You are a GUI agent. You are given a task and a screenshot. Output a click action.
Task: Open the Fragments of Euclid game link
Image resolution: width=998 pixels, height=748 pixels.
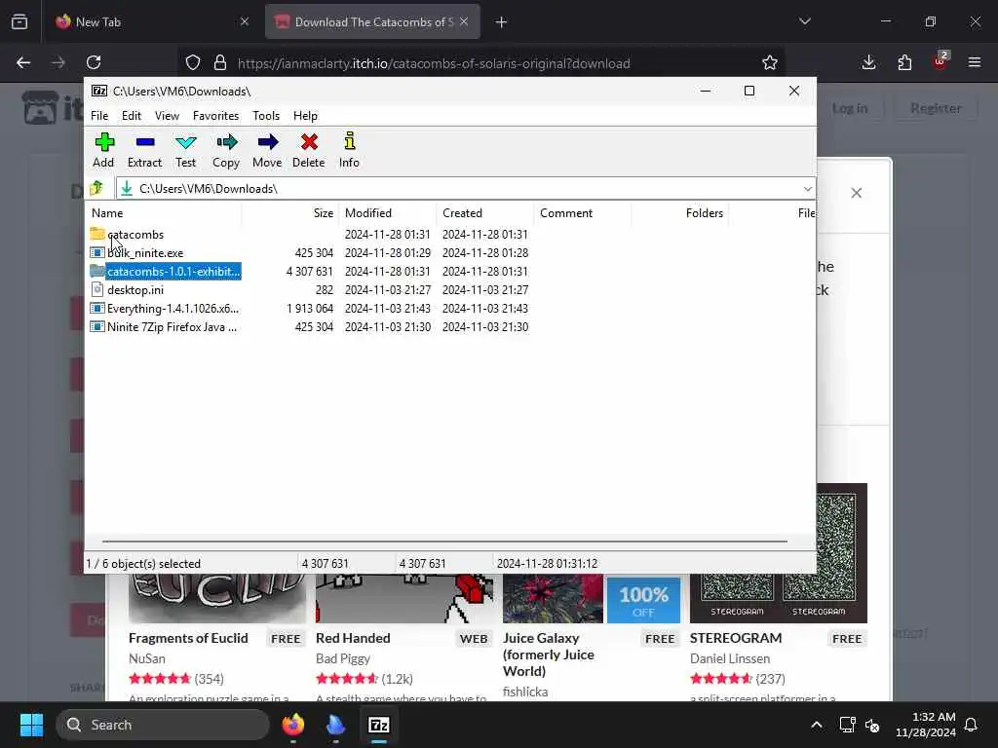(x=188, y=638)
